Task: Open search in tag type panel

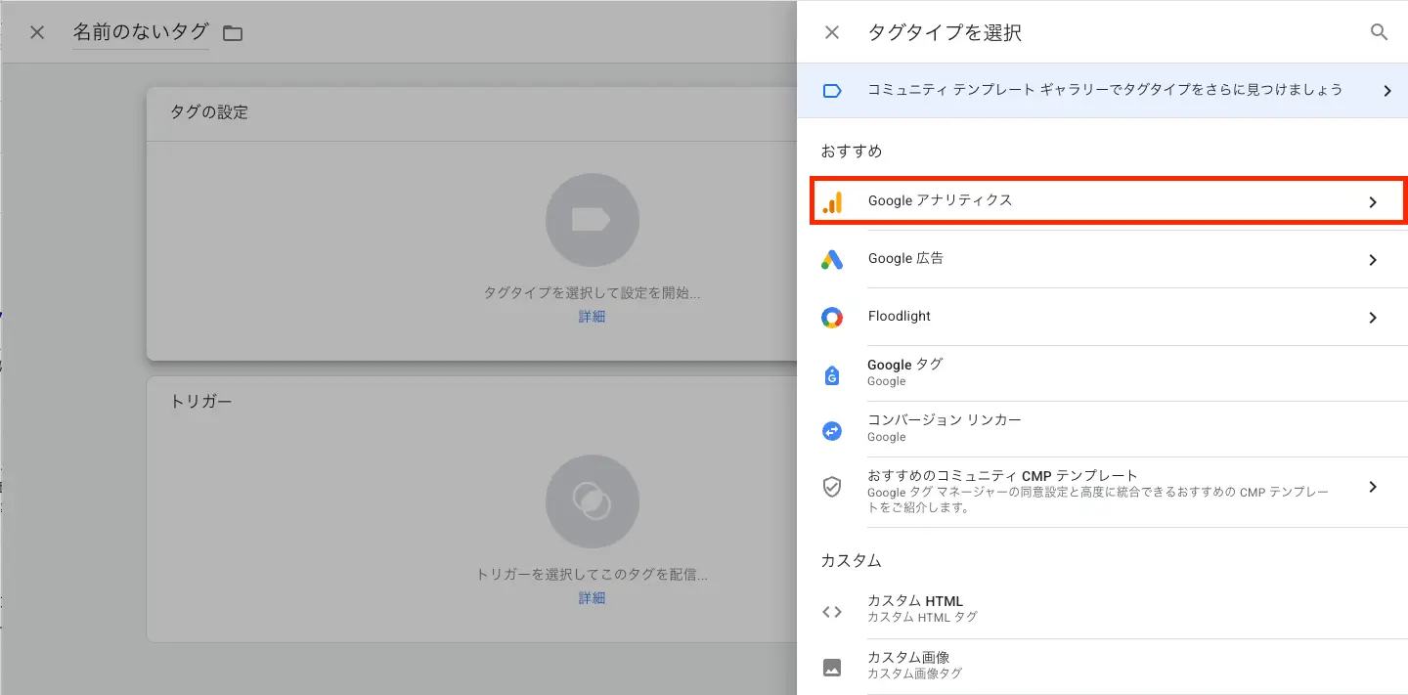Action: point(1379,32)
